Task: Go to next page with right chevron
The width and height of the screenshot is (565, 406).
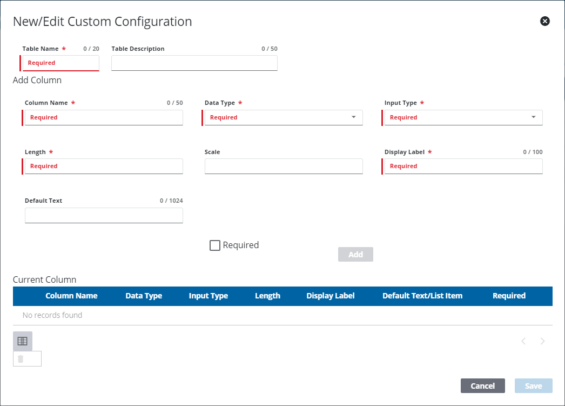Action: click(x=542, y=341)
